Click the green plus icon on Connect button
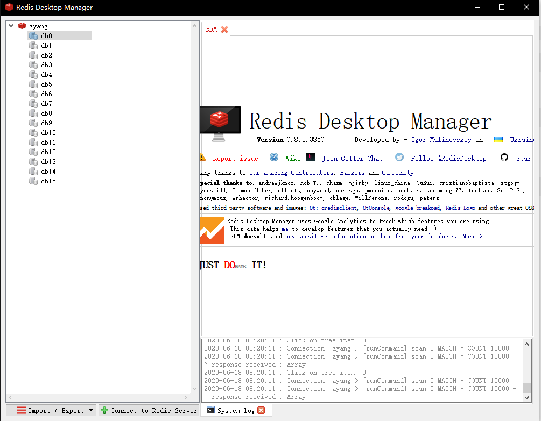This screenshot has height=421, width=541. [x=103, y=410]
